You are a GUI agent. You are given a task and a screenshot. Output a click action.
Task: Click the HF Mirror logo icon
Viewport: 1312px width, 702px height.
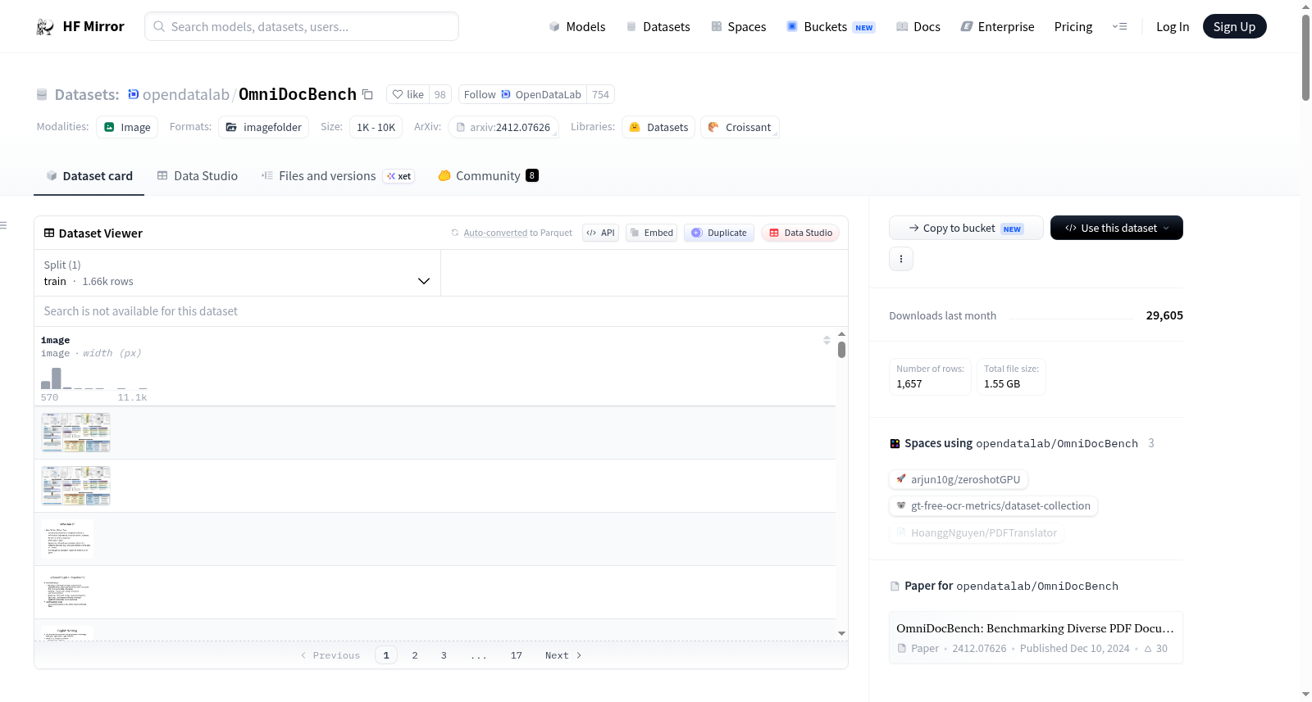pos(45,27)
